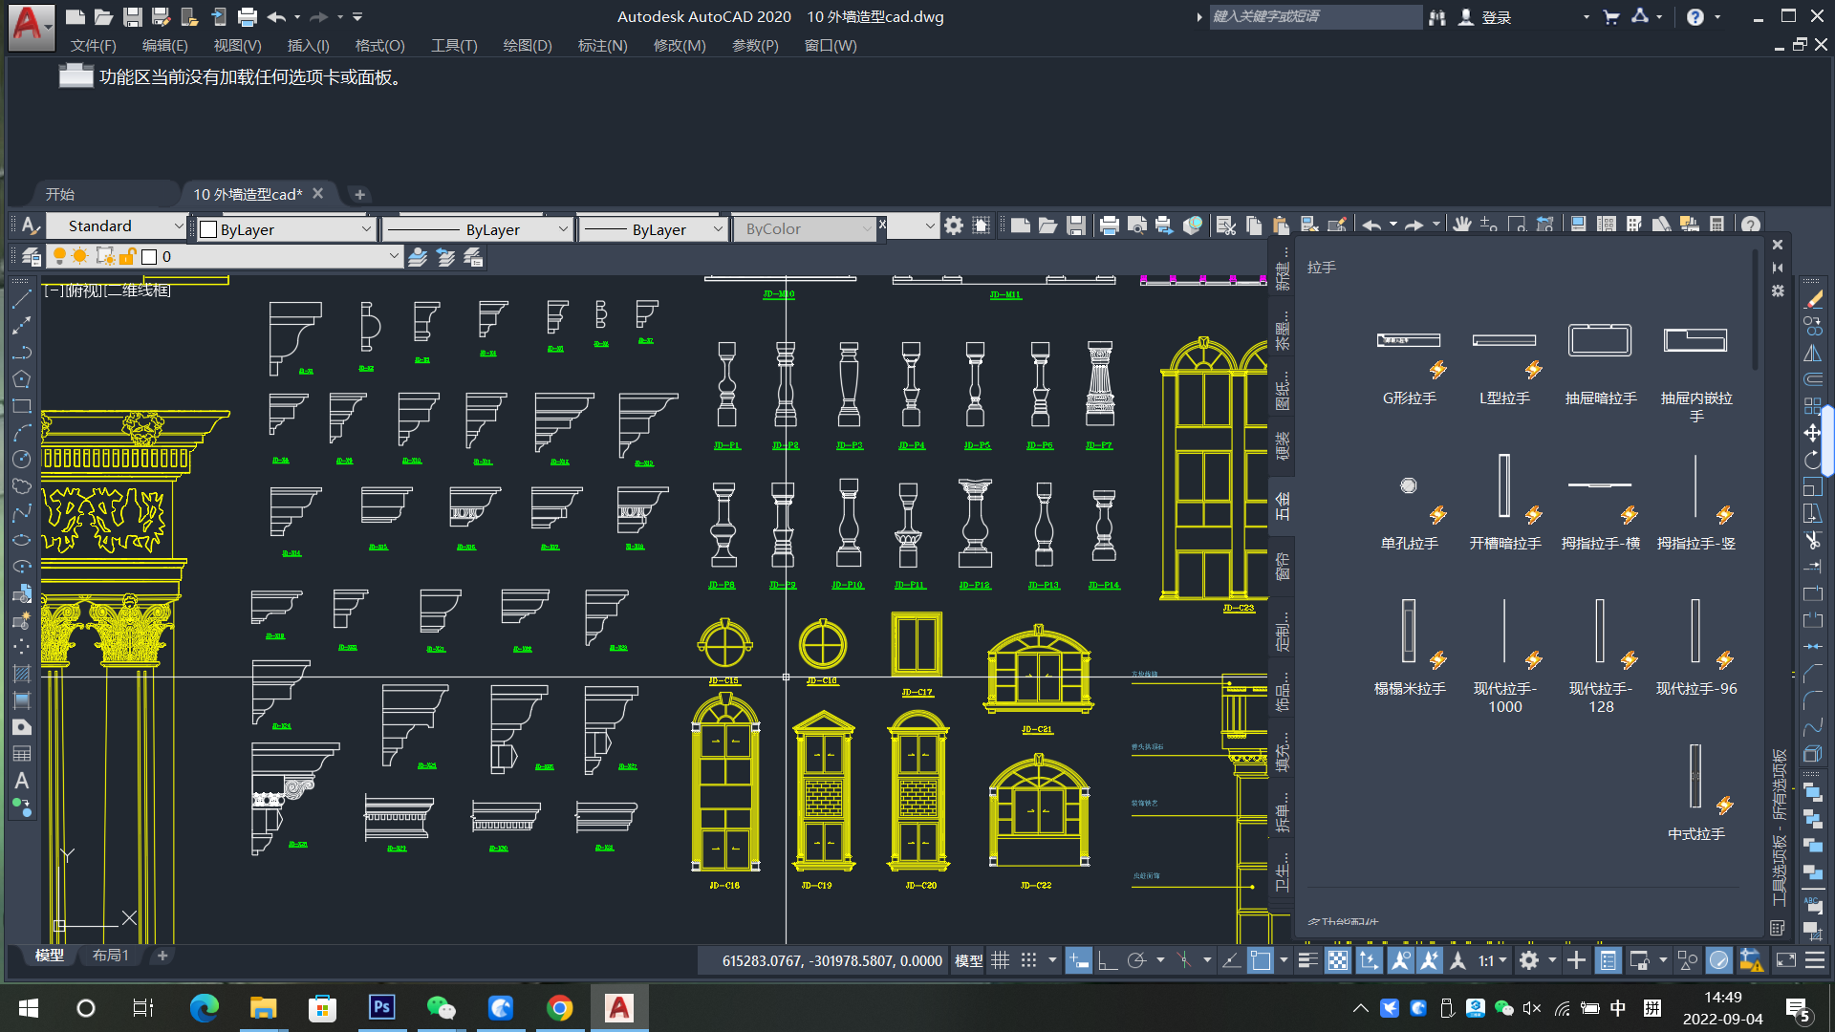
Task: Select the Circle draw tool
Action: click(21, 460)
